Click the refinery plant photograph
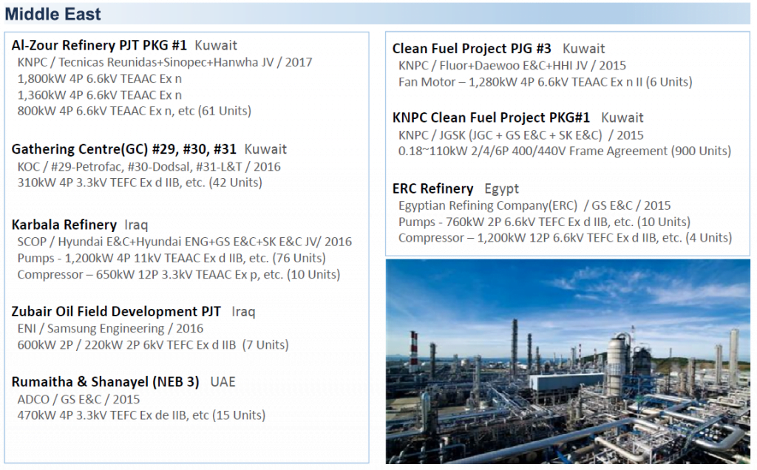Viewport: 757px width, 470px height. [x=568, y=361]
